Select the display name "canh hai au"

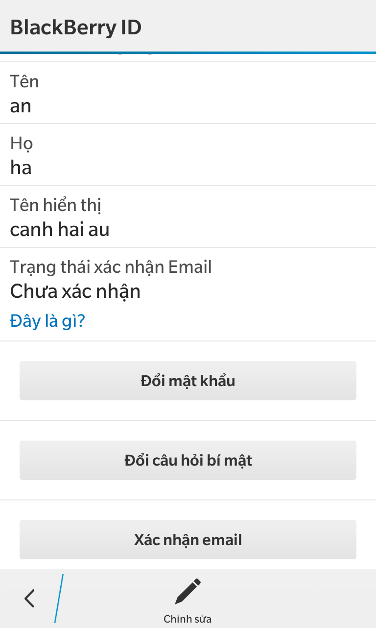pyautogui.click(x=60, y=230)
